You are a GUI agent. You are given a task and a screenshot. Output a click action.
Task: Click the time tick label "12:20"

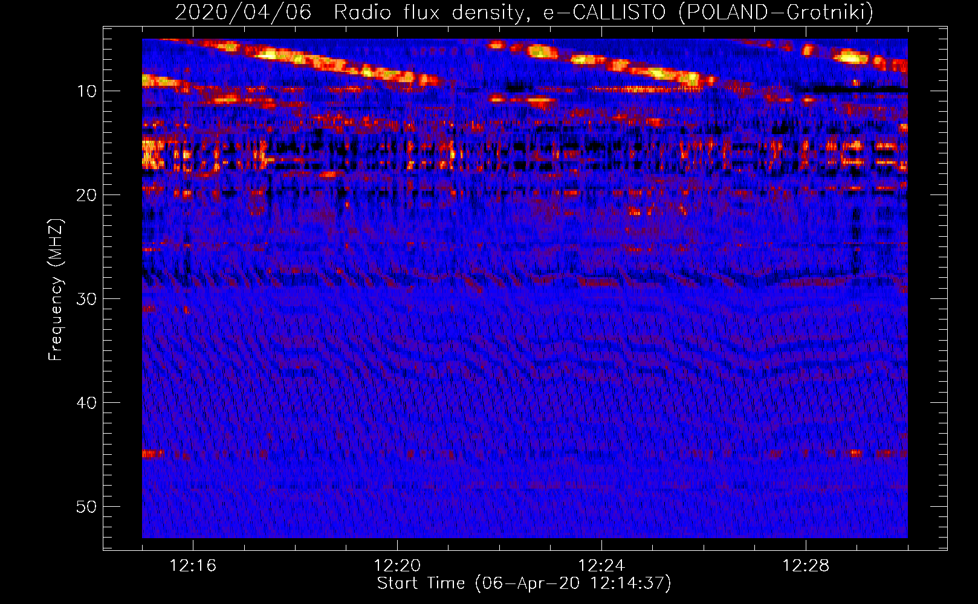click(x=397, y=566)
